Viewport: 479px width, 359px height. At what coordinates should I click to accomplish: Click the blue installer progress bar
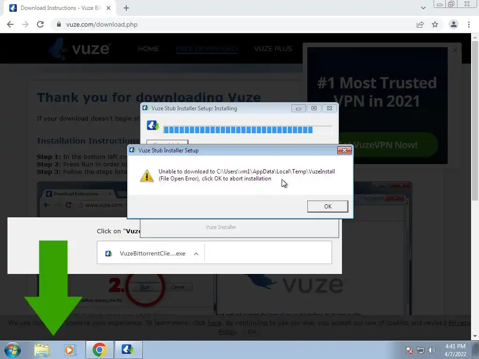pyautogui.click(x=247, y=130)
